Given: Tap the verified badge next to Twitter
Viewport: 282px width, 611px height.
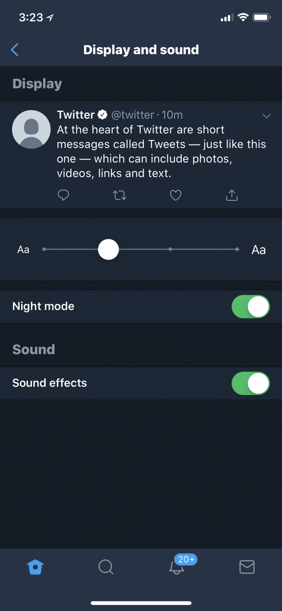Looking at the screenshot, I should [x=102, y=115].
